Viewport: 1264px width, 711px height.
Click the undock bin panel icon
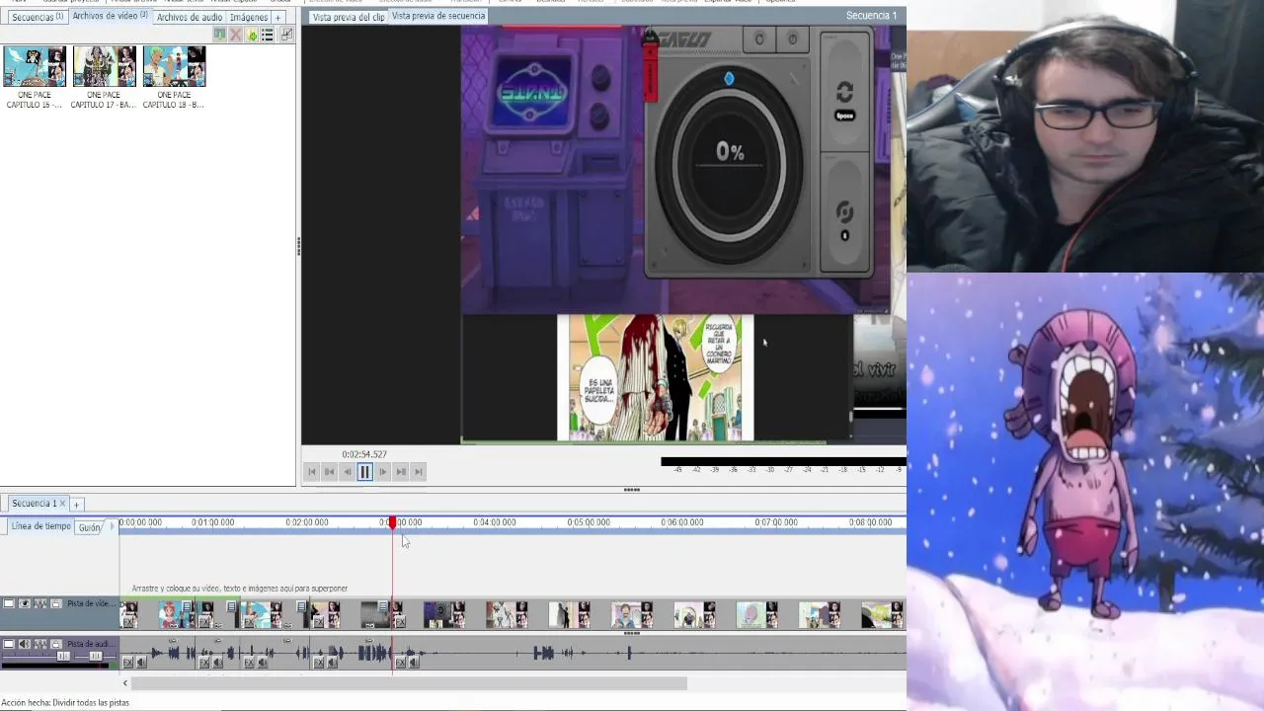[x=286, y=35]
